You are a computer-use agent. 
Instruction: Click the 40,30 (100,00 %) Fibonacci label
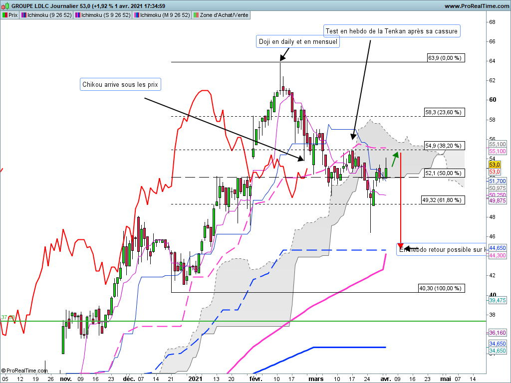click(x=442, y=288)
